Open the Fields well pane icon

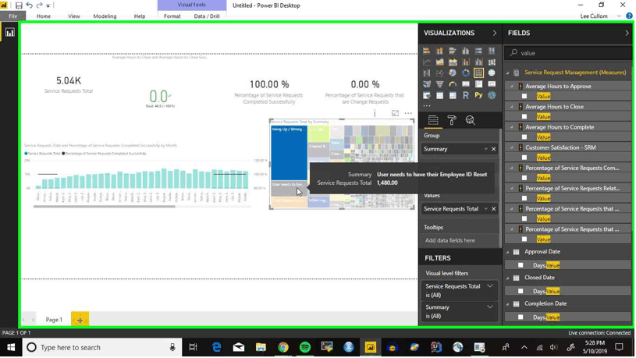point(433,120)
